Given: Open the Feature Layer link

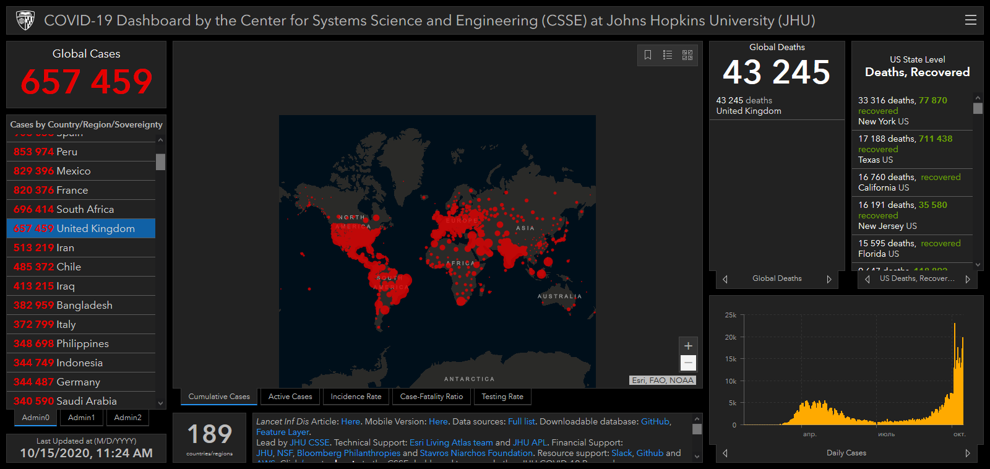Looking at the screenshot, I should pos(283,432).
